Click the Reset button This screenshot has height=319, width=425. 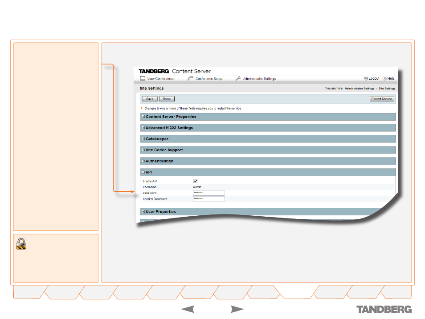(x=167, y=99)
